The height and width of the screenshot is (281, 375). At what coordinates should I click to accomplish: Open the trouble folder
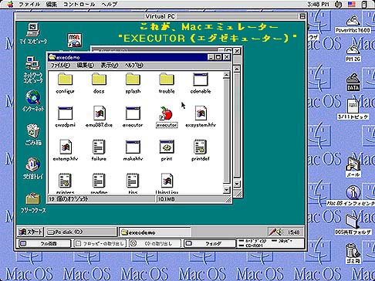(x=167, y=79)
